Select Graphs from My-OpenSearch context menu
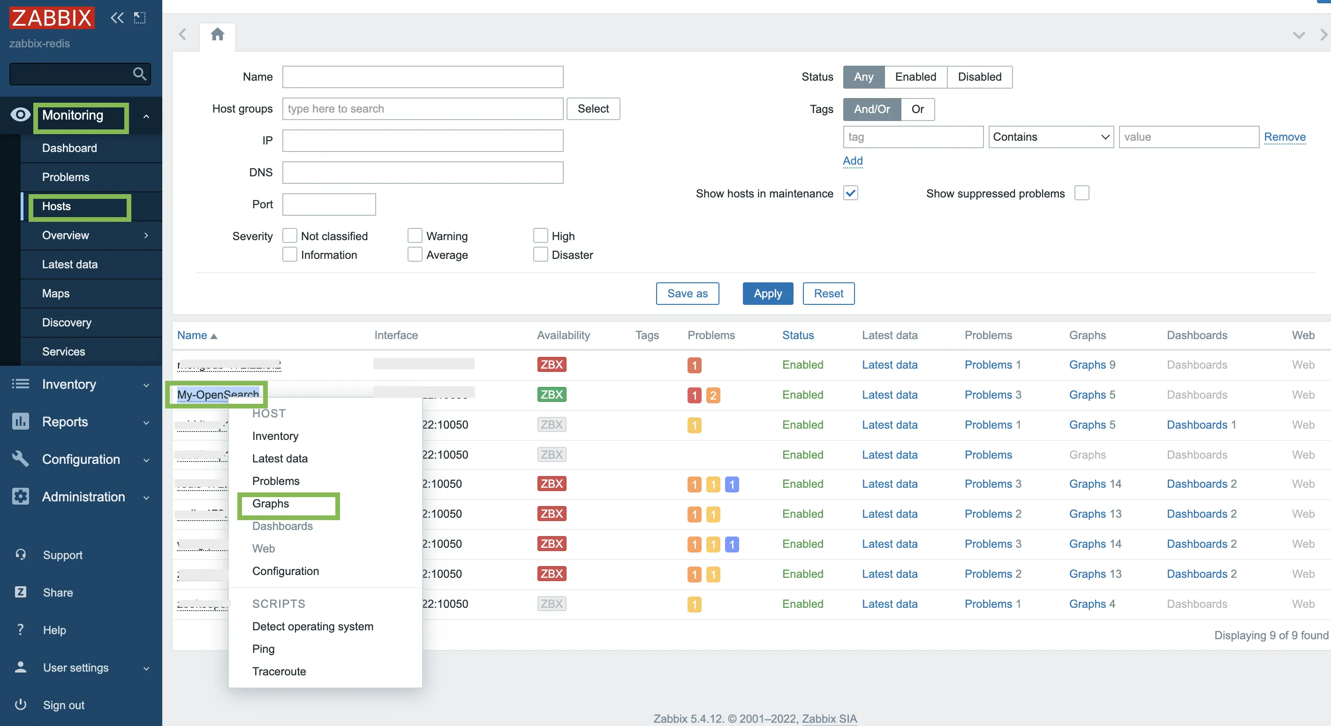Screen dimensions: 1331x726 coord(271,503)
